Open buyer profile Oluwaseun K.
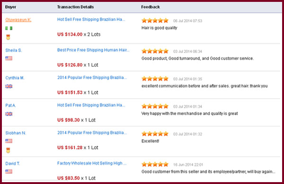Screen dimensions: 284x184 (18, 20)
